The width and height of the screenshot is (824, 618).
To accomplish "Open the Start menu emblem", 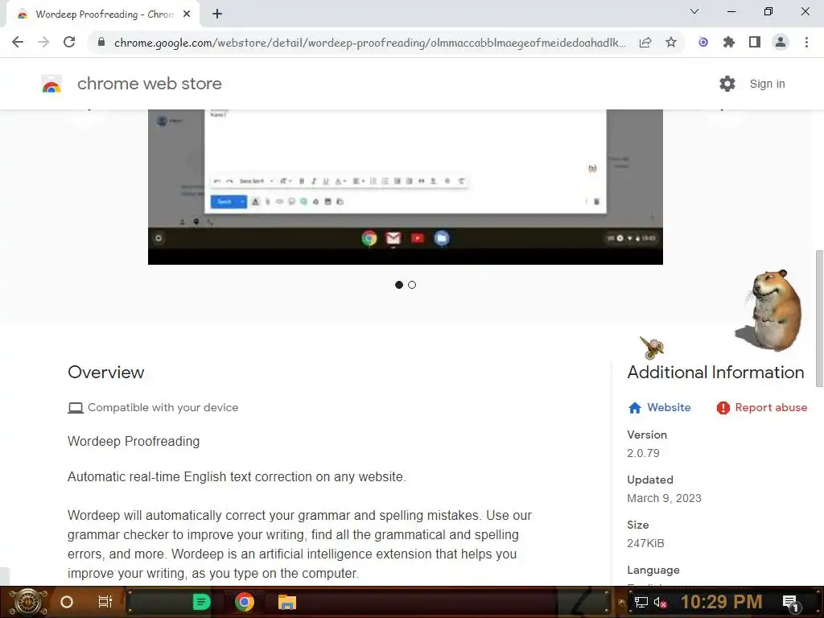I will tap(28, 602).
